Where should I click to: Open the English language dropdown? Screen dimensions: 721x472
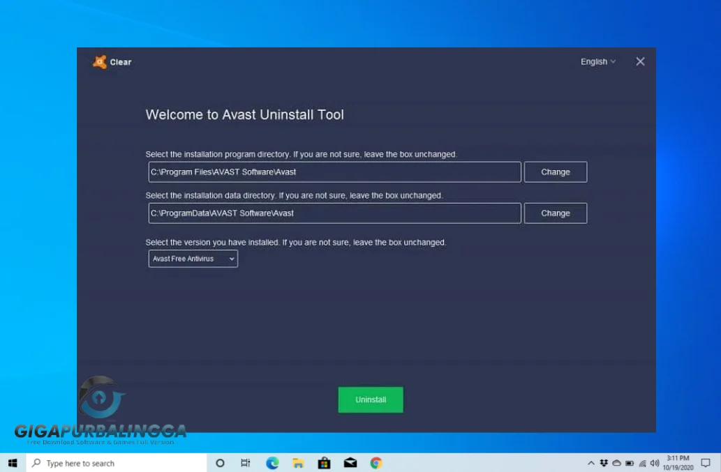click(597, 61)
